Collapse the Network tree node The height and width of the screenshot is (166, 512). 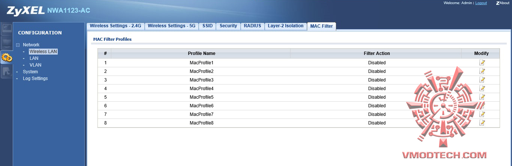point(18,45)
